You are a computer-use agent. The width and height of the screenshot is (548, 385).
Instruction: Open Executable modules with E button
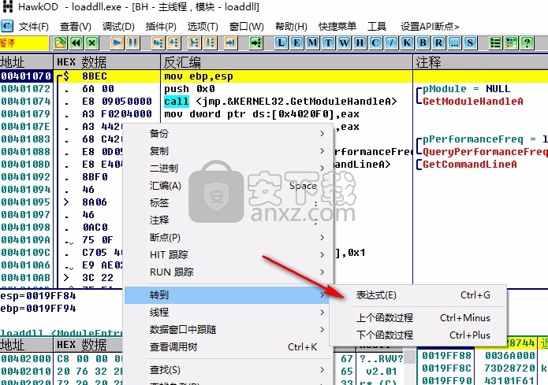coord(296,43)
